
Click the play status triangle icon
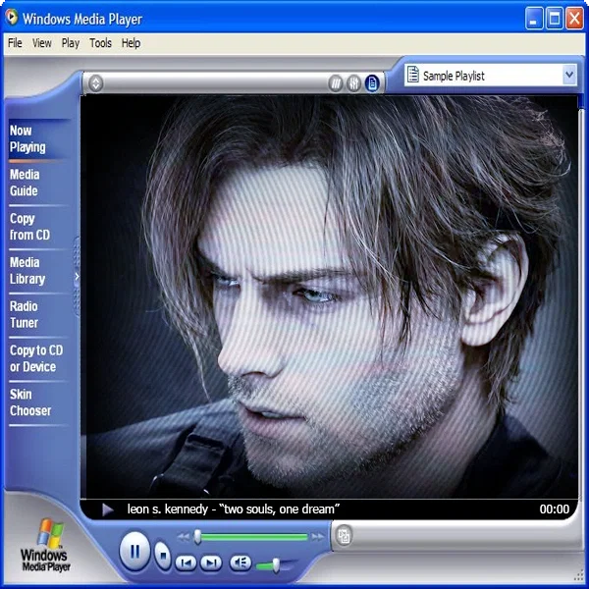click(108, 509)
